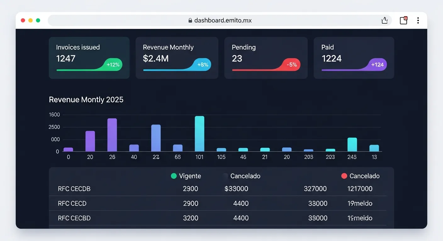Open the tabs icon with red badge
Viewport: 443px width, 241px height.
pyautogui.click(x=403, y=20)
